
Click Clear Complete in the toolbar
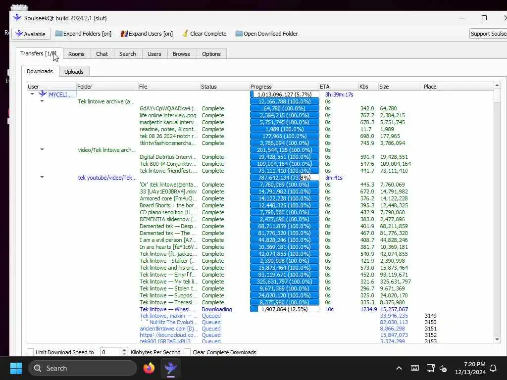(x=204, y=34)
